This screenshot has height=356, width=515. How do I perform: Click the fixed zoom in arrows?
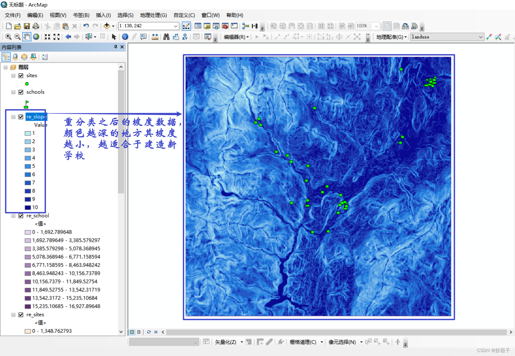[x=48, y=37]
